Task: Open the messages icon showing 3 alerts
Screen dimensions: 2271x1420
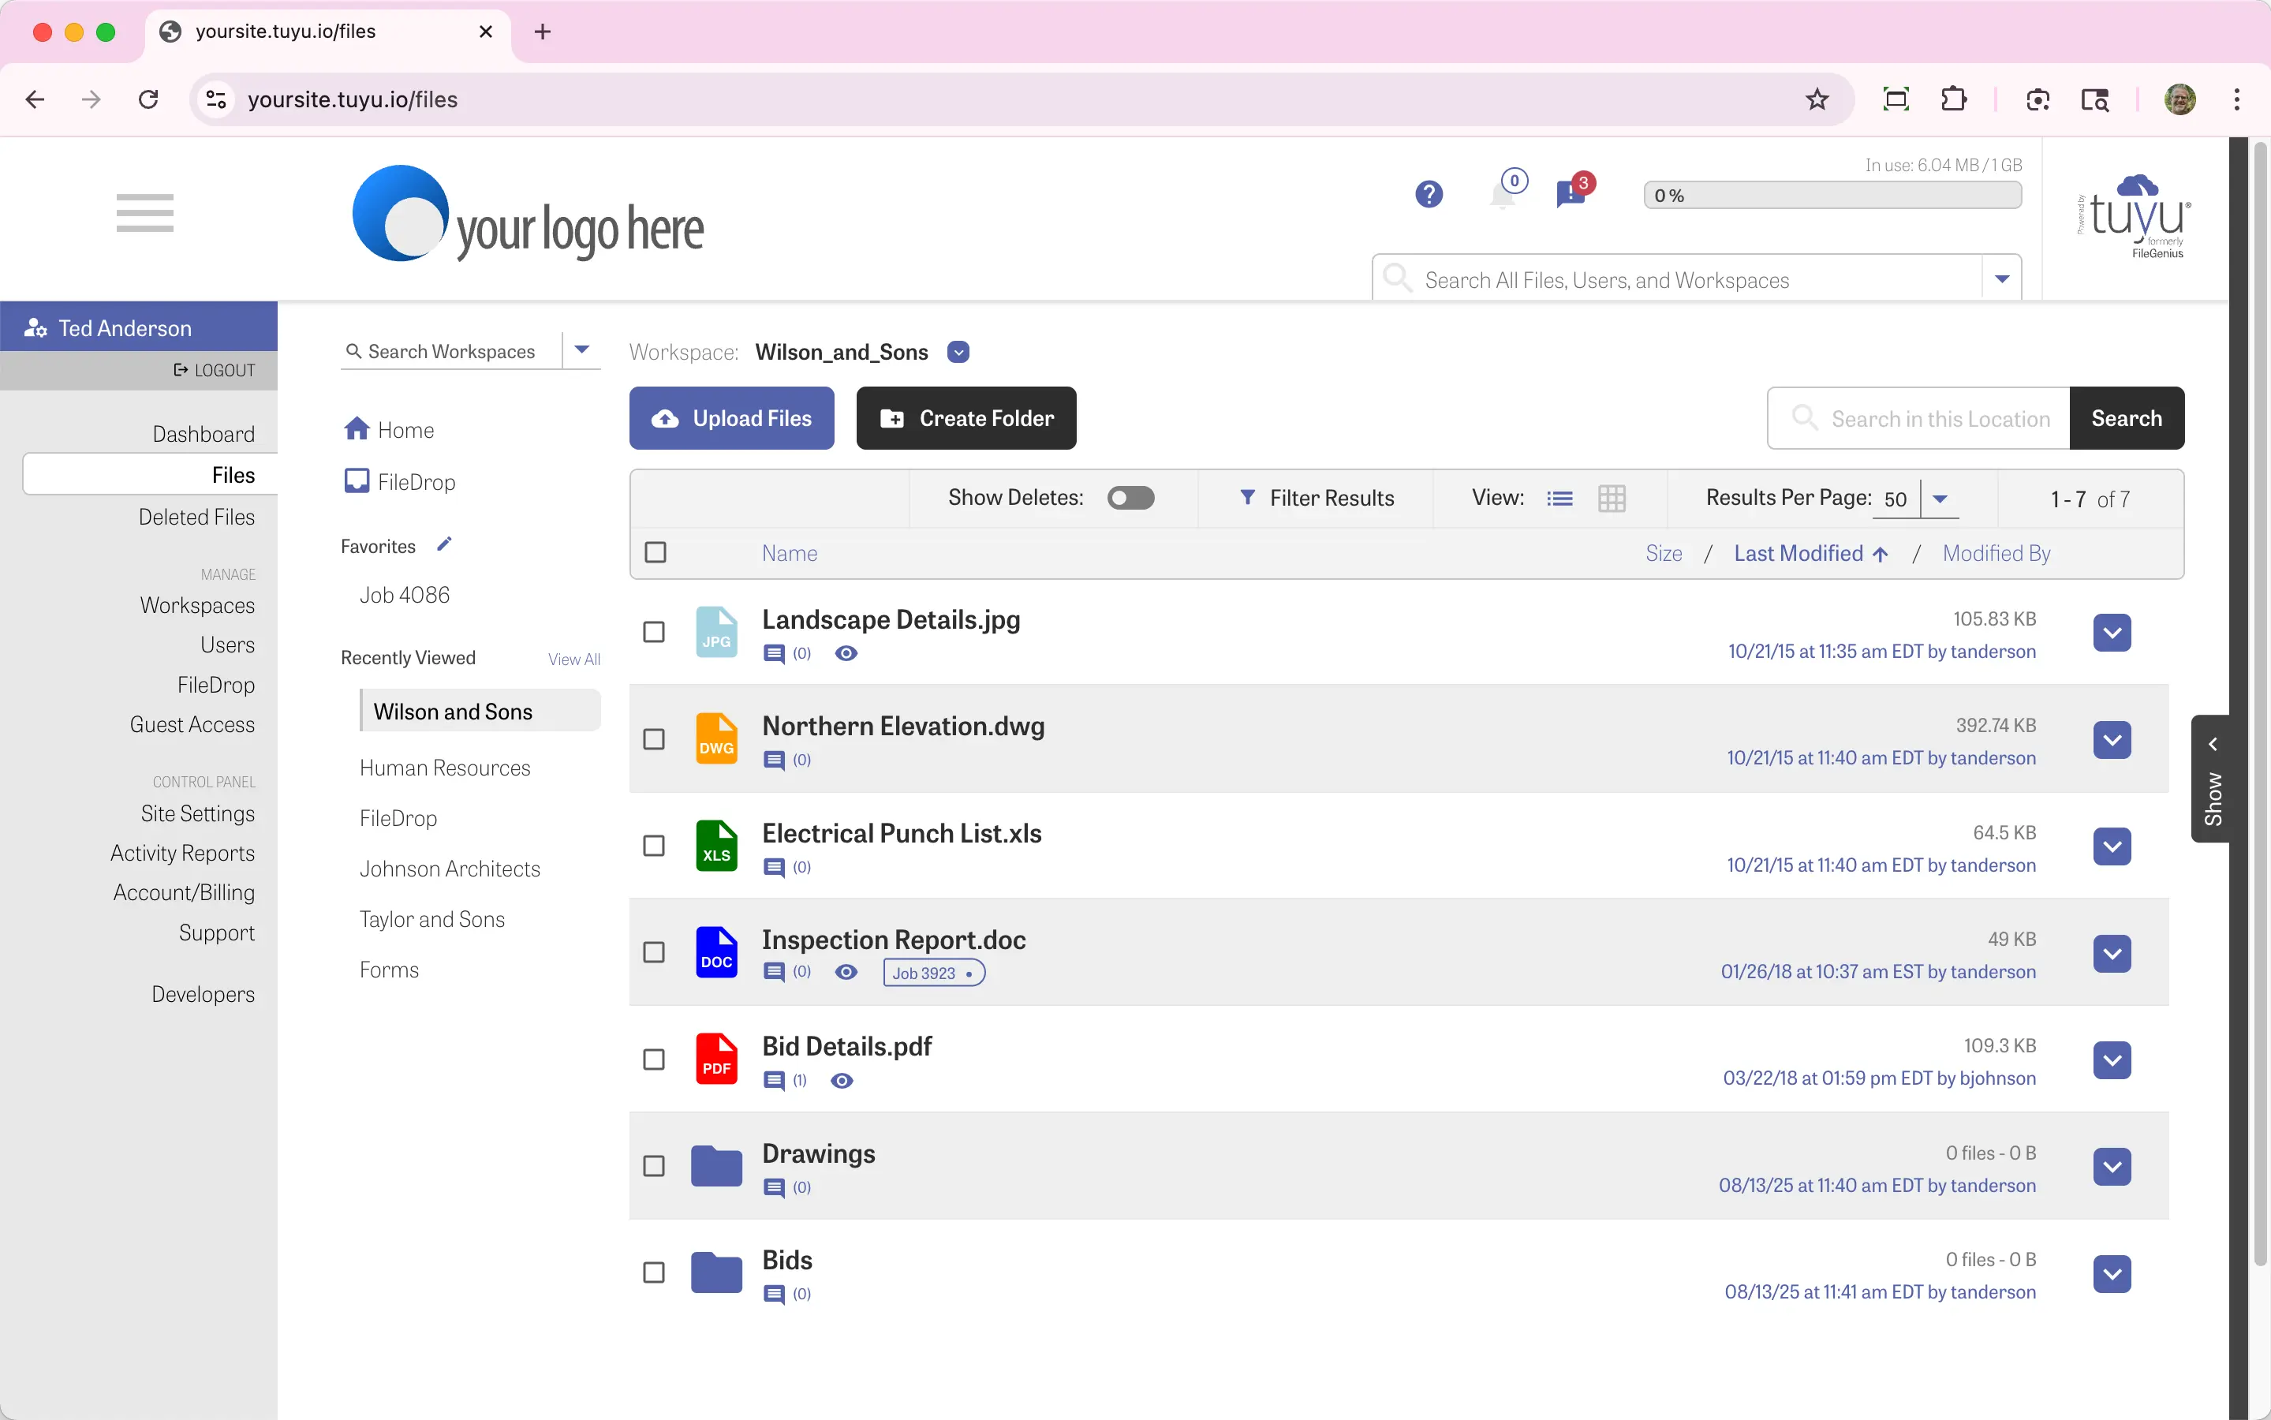Action: coord(1569,194)
